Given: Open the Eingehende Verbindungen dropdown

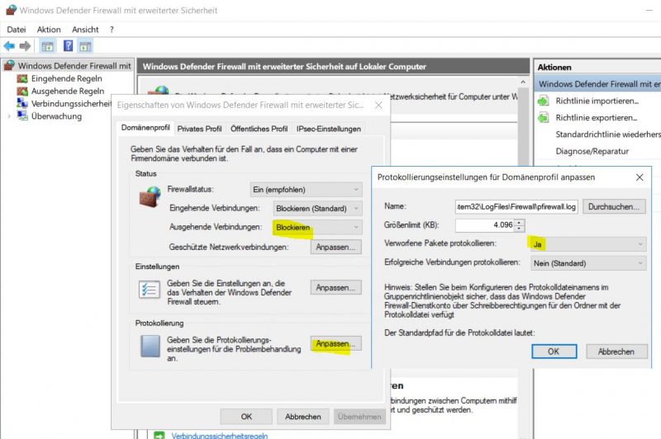Looking at the screenshot, I should (x=317, y=208).
